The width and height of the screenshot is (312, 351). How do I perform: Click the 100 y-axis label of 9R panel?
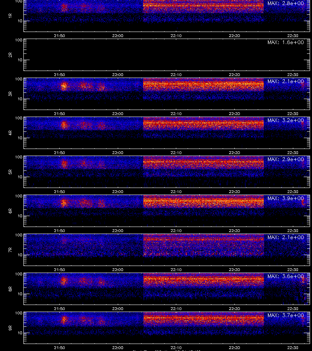coord(19,313)
